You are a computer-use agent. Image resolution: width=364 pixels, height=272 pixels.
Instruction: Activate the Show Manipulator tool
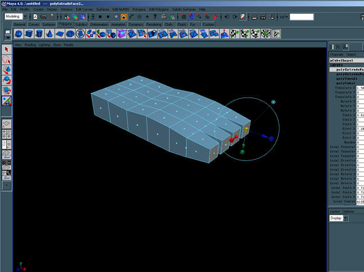point(7,101)
